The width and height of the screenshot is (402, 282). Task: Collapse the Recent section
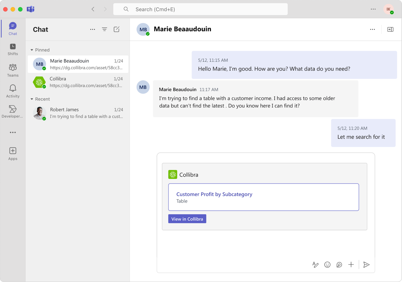pyautogui.click(x=32, y=99)
